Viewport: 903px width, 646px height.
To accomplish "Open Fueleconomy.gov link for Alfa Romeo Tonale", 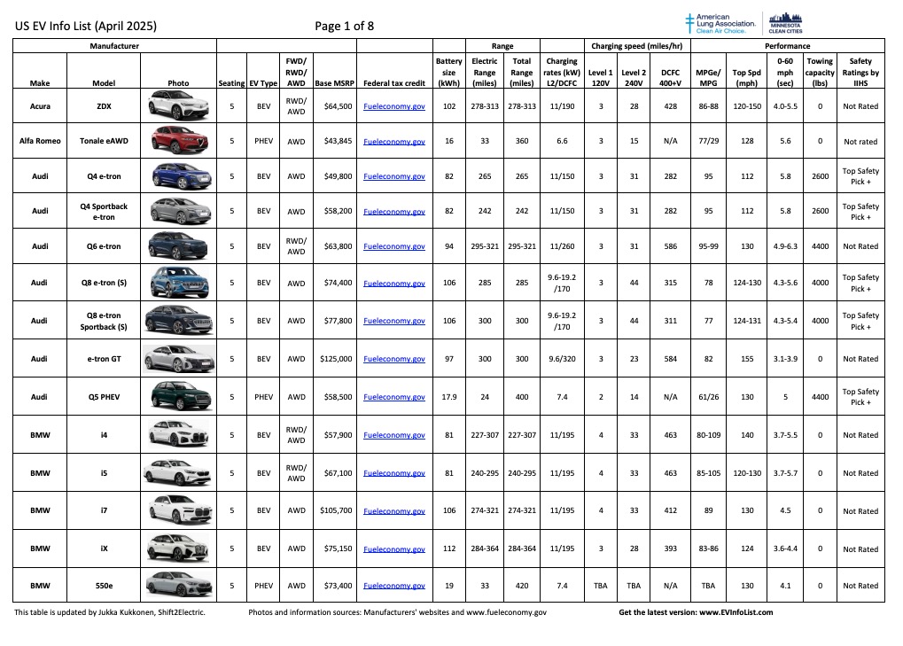I will [394, 142].
